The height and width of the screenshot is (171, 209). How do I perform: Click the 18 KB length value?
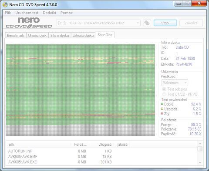point(107,157)
